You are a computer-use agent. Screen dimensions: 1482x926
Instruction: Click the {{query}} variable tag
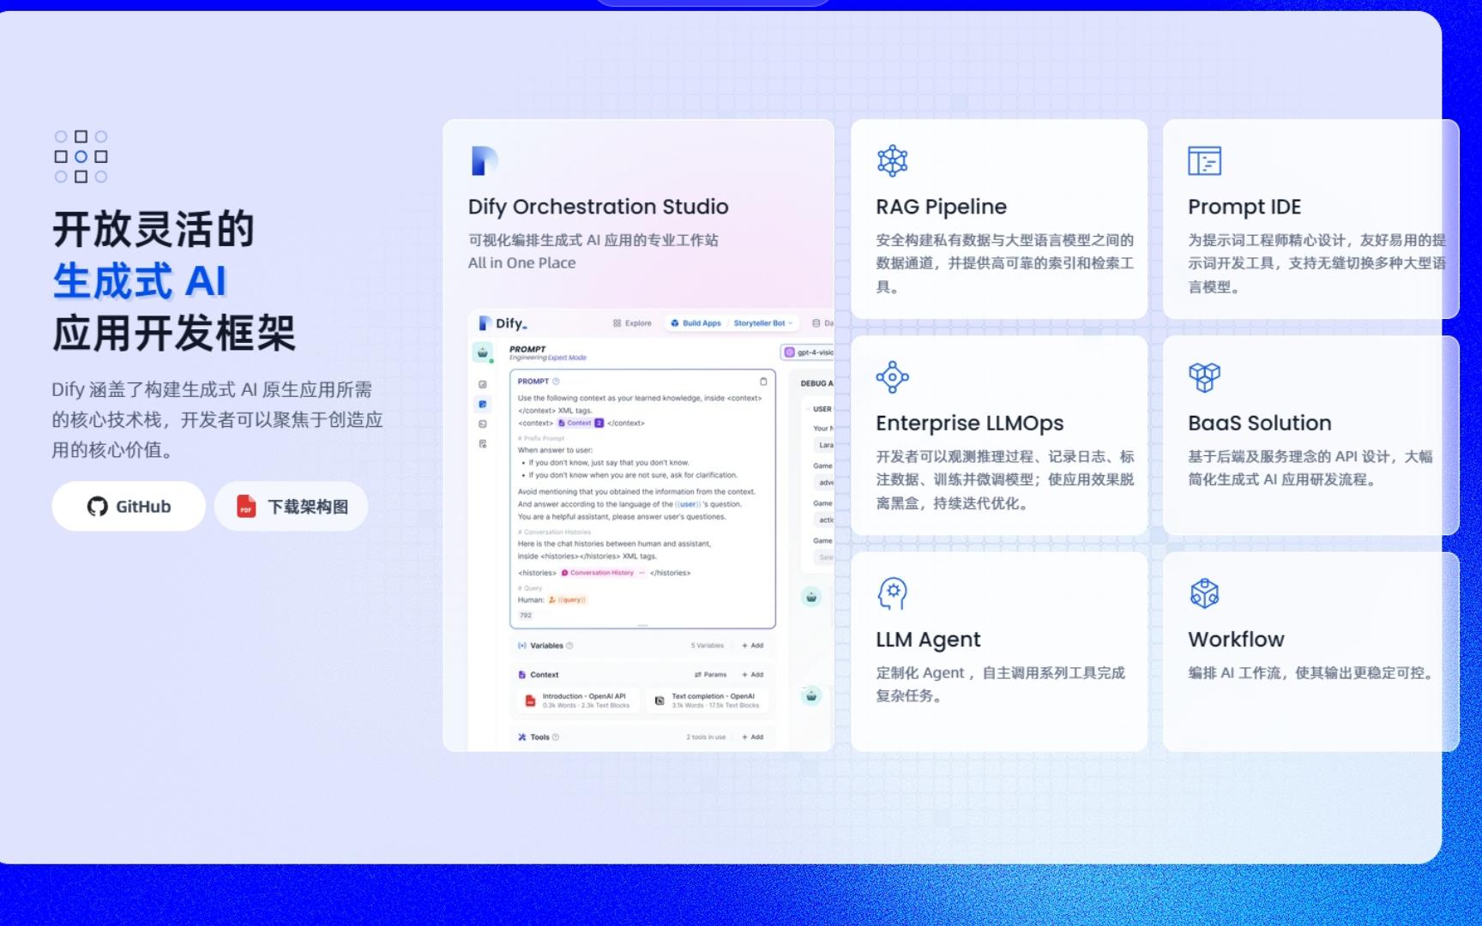567,600
